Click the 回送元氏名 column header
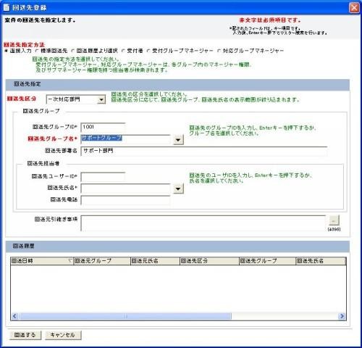Screen dimensions: 362x348 155,261
